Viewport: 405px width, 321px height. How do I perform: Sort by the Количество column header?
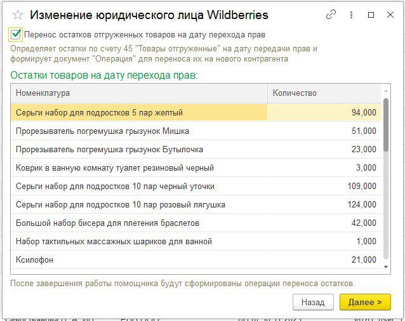coord(324,93)
